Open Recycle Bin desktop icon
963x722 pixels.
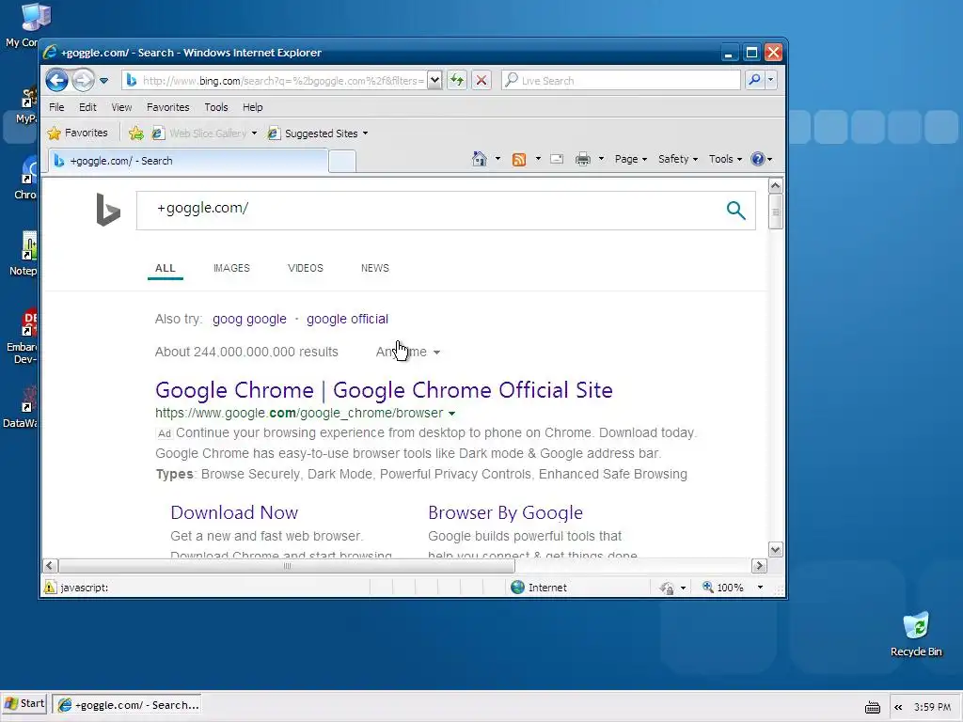click(x=916, y=635)
